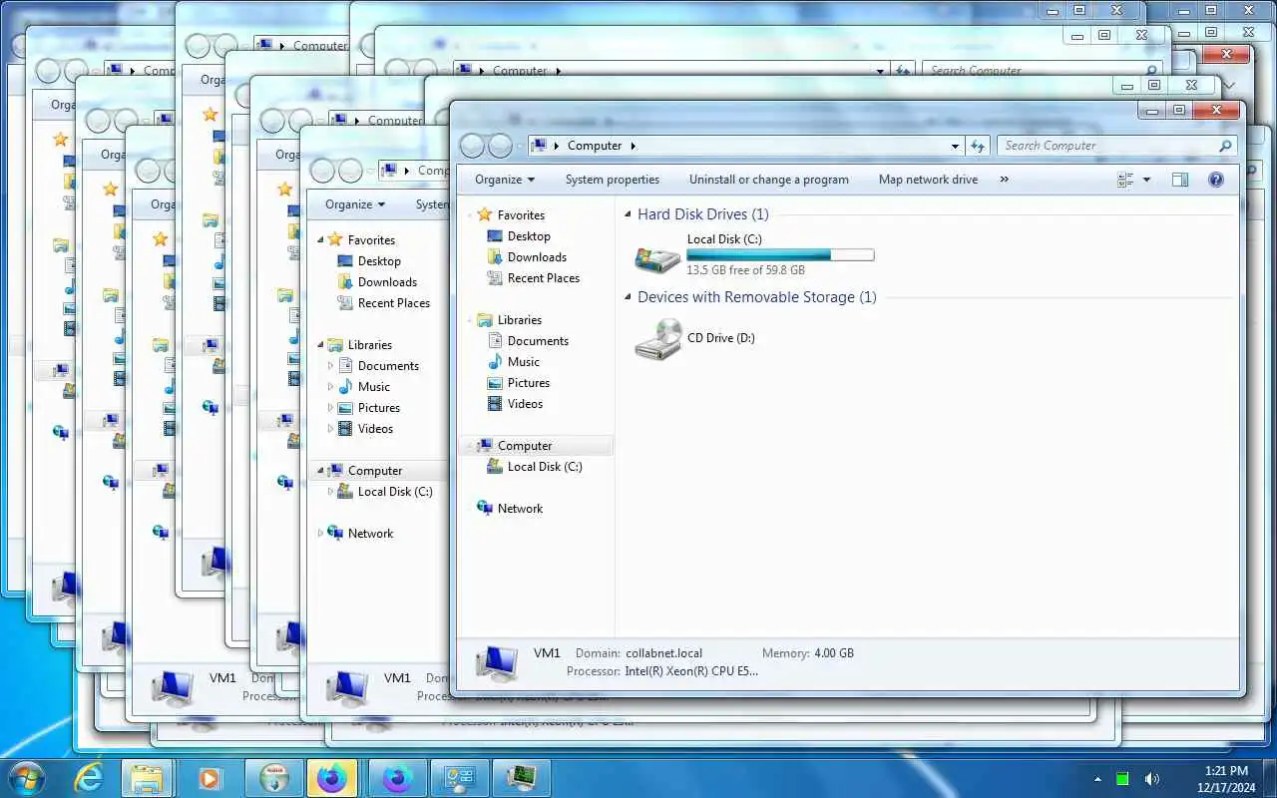Image resolution: width=1277 pixels, height=798 pixels.
Task: Click the Computer breadcrumb in the front window's address bar
Action: point(595,146)
